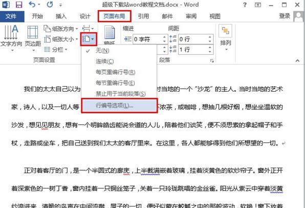Open 分栏 columns dropdown

56,50
